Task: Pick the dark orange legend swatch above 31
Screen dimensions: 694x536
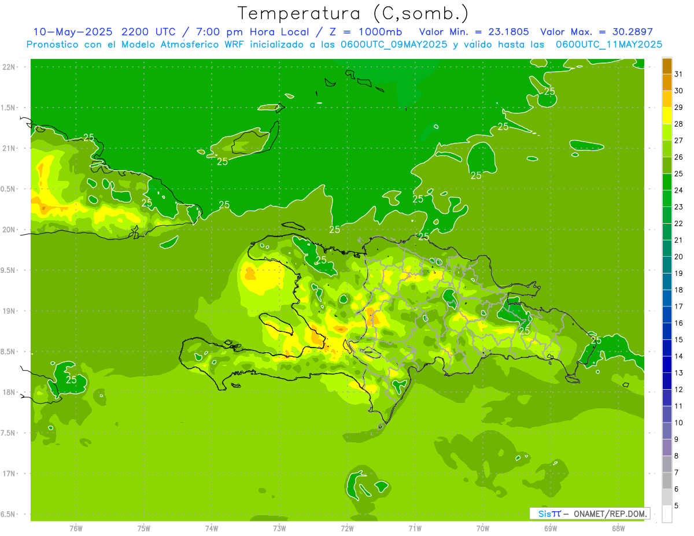Action: tap(667, 66)
